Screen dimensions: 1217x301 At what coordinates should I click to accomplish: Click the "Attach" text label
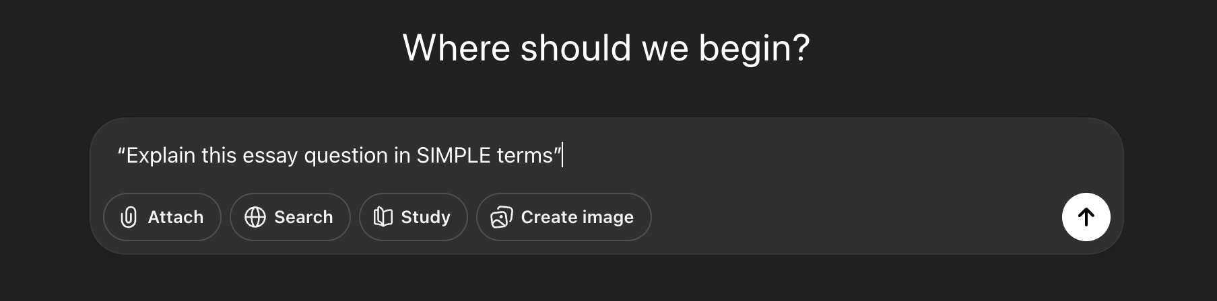[175, 217]
